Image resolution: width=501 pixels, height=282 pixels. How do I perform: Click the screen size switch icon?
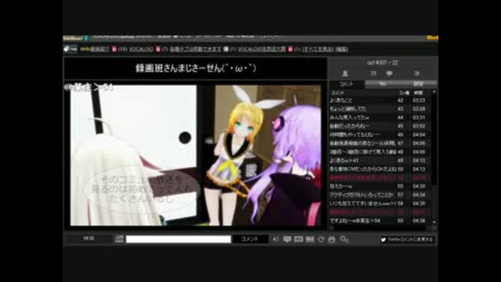tap(344, 239)
